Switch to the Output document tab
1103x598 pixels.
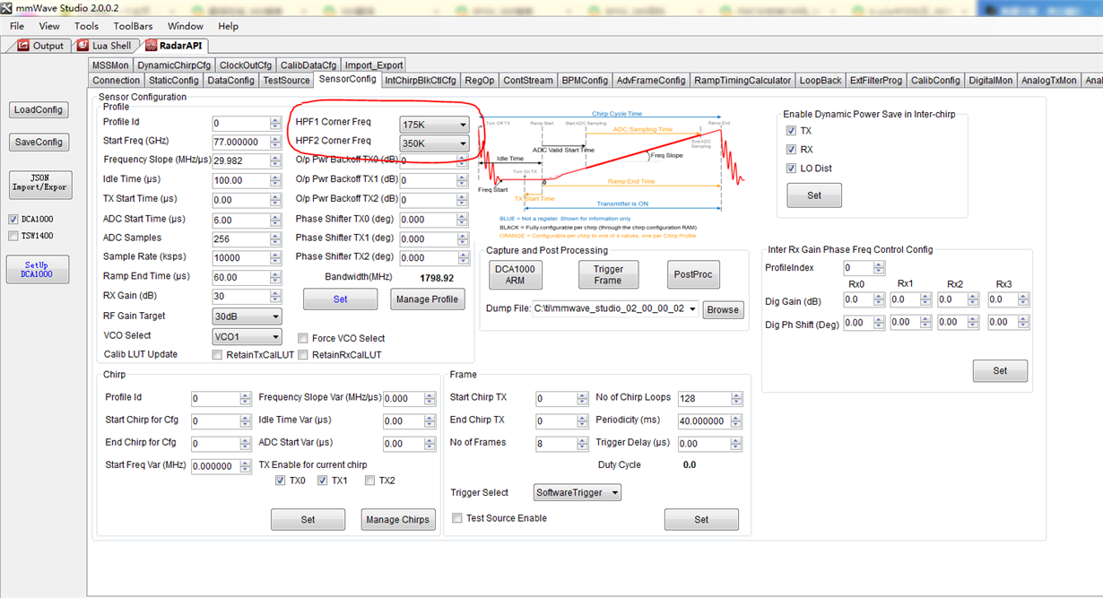[41, 46]
